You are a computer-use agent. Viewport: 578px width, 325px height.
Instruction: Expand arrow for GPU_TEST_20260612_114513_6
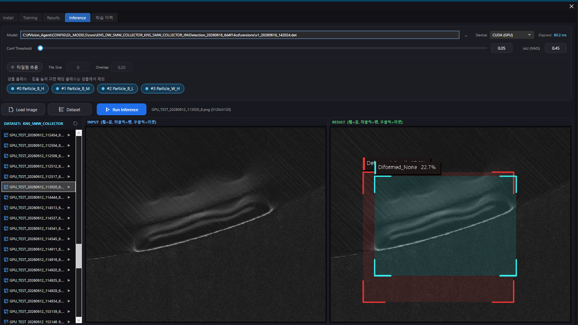(x=69, y=208)
